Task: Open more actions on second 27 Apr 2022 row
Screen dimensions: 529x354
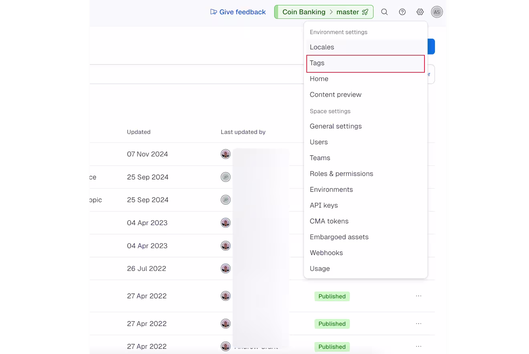Action: 418,324
